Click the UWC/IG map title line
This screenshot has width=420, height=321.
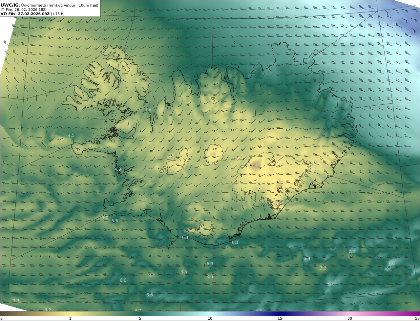(x=50, y=5)
